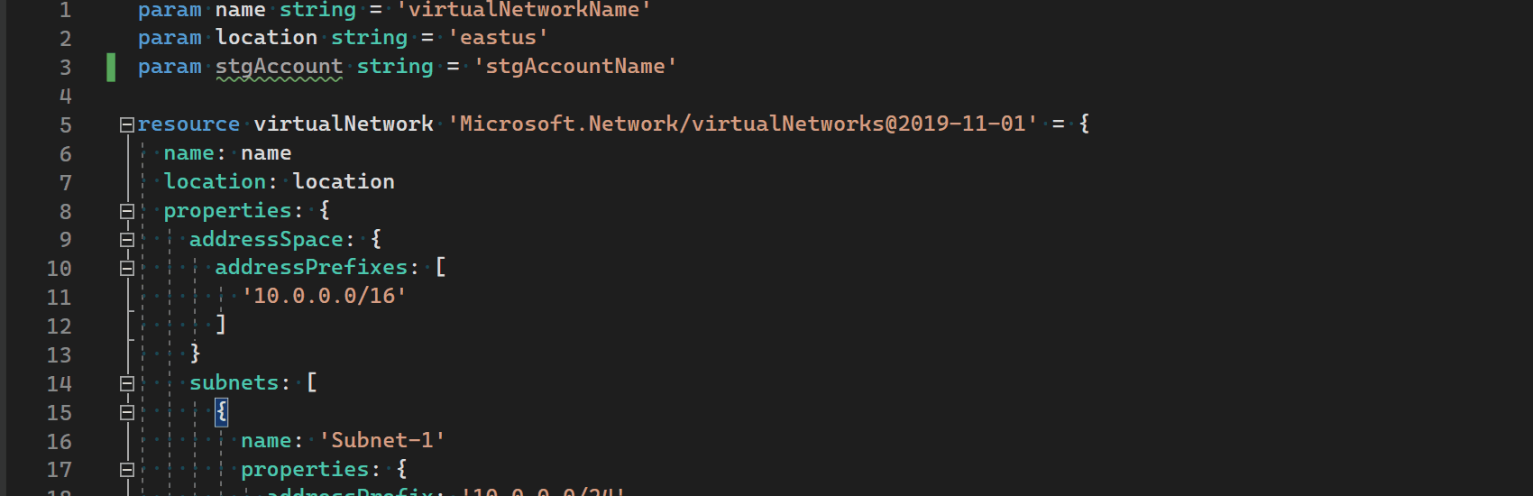The width and height of the screenshot is (1533, 496).
Task: Select line number 11 in the gutter
Action: coord(59,297)
